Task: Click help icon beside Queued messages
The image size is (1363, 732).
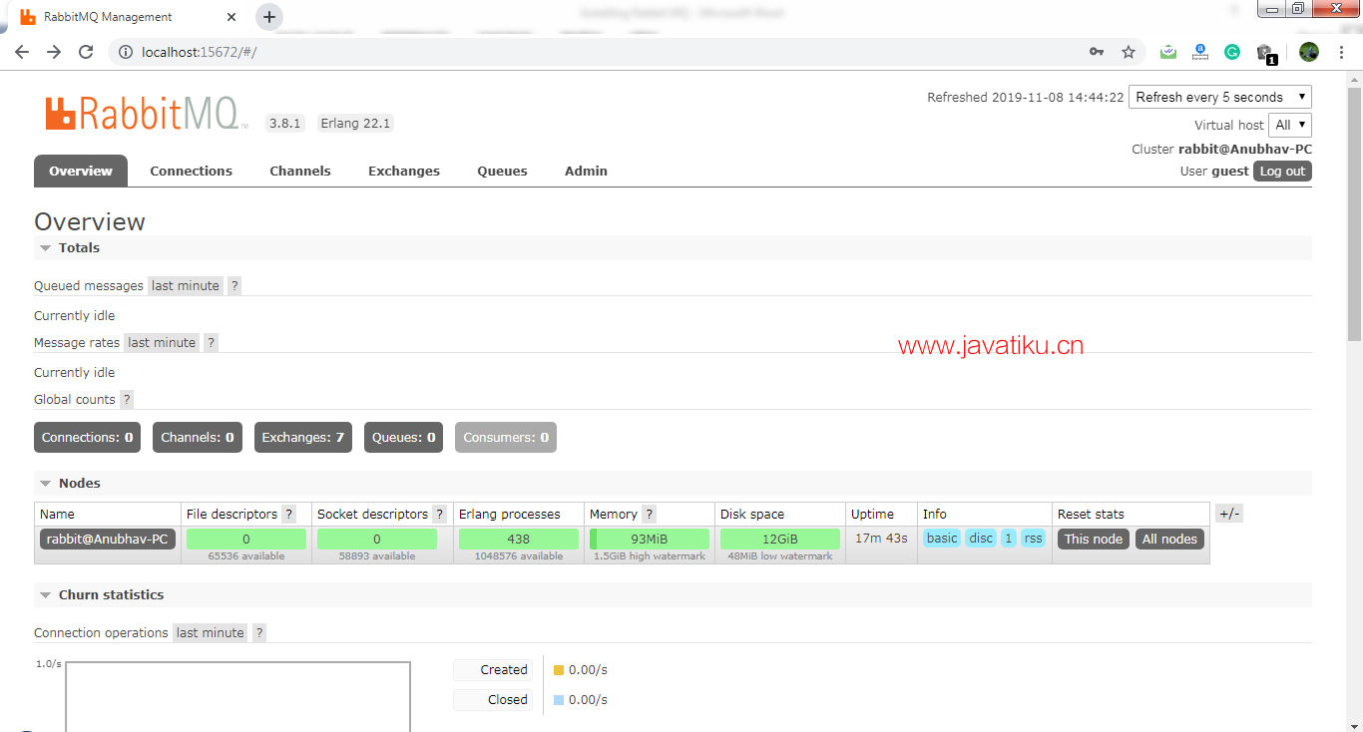Action: click(x=234, y=285)
